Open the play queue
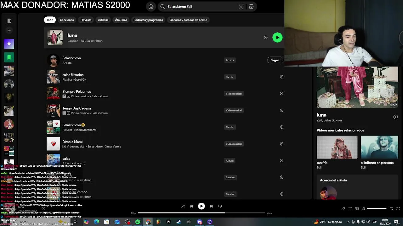 coord(350,209)
